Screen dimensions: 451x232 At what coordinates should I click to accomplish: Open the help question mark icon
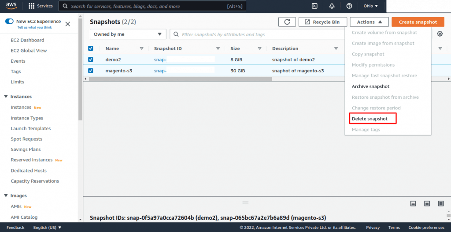[x=349, y=6]
